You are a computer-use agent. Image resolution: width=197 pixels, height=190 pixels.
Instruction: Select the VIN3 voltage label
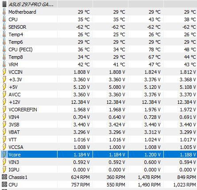point(14,162)
